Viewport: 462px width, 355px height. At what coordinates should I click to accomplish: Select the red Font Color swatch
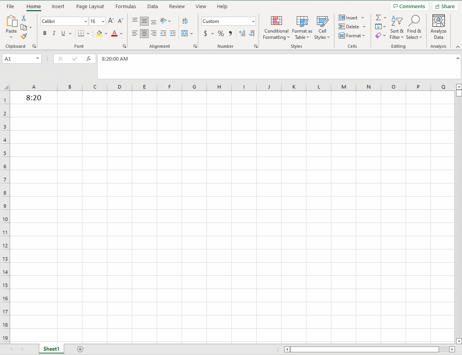point(114,33)
